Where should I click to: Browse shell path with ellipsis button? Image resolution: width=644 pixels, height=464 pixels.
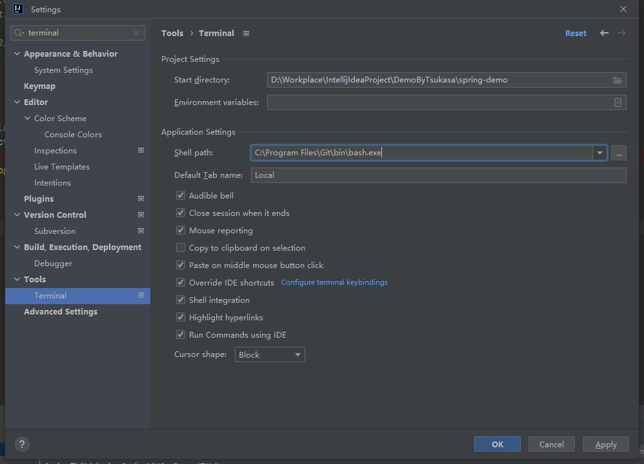619,153
